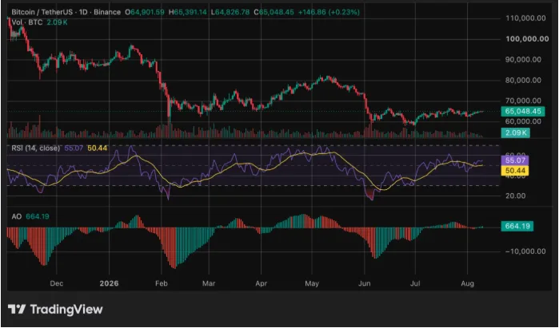The image size is (559, 328).
Task: Click the 20.00 RSI axis label
Action: (515, 196)
